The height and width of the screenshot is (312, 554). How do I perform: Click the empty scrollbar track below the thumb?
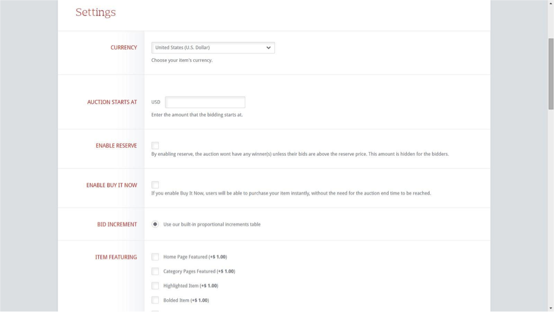551,213
